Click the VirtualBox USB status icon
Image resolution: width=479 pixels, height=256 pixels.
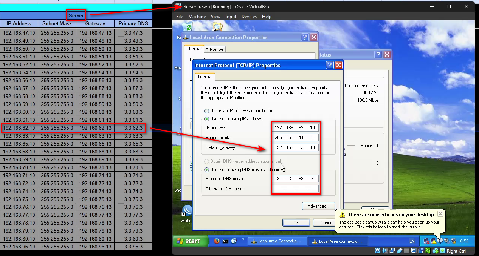coord(400,251)
